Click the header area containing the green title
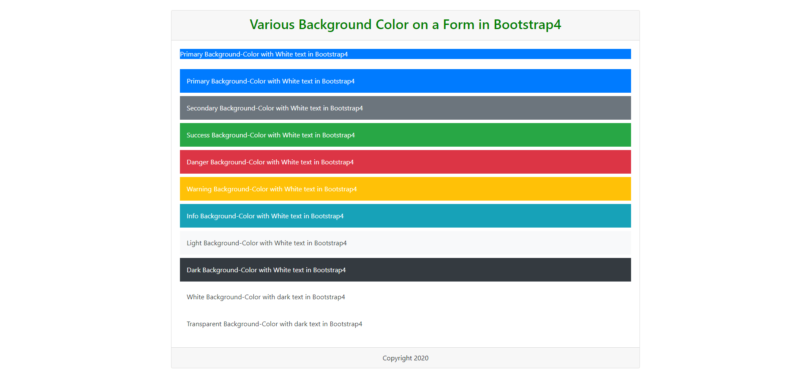Screen dimensions: 811x381 click(405, 24)
